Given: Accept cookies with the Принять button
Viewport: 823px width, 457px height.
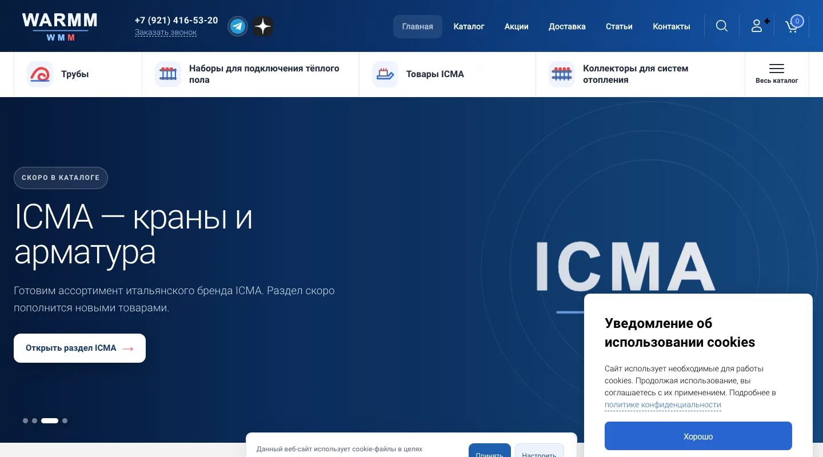Looking at the screenshot, I should (490, 451).
